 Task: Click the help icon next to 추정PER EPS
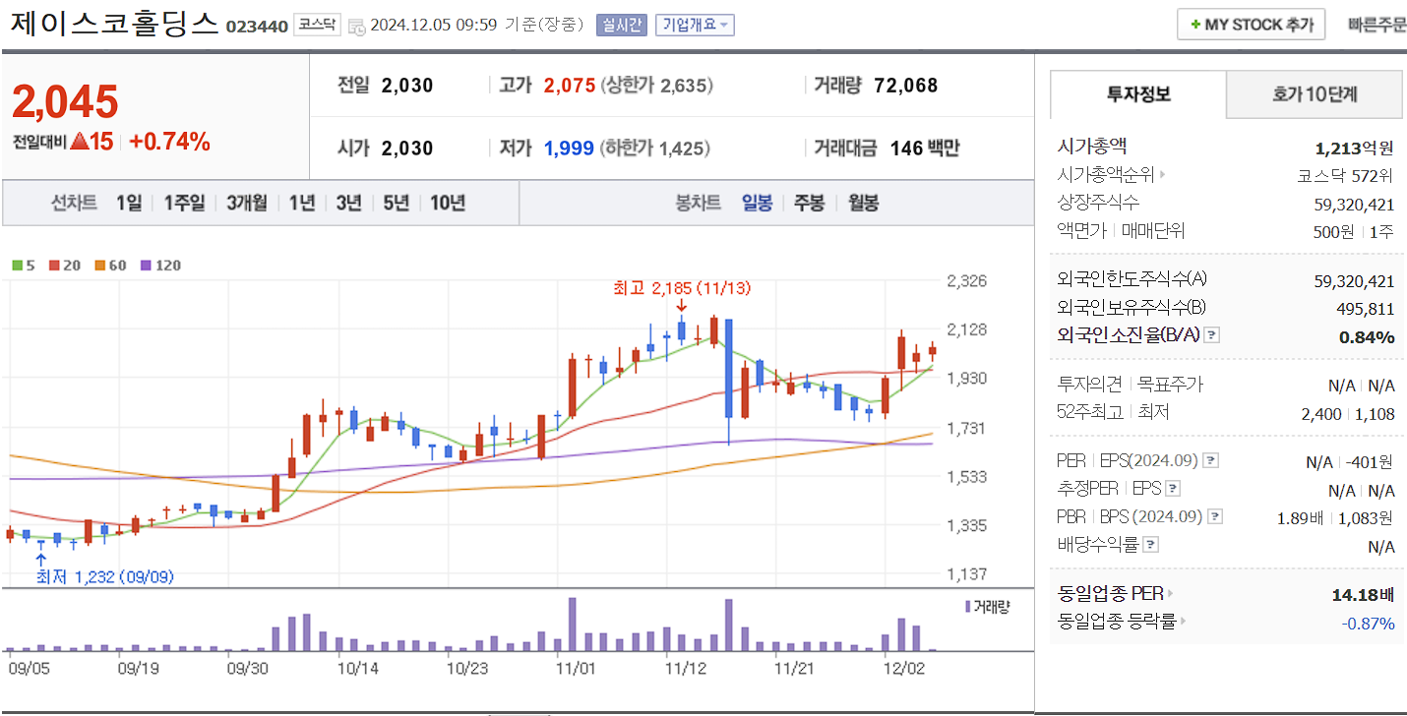click(1173, 489)
